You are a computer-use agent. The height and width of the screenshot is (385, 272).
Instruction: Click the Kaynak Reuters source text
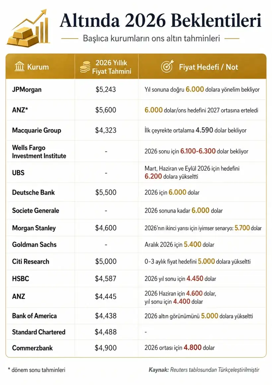pos(204,369)
